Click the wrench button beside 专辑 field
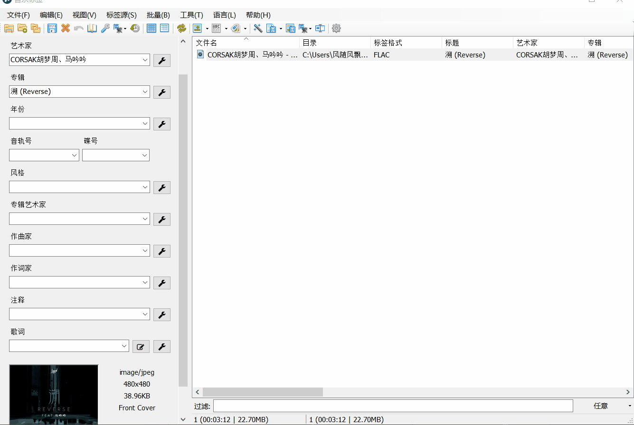634x425 pixels. tap(162, 92)
